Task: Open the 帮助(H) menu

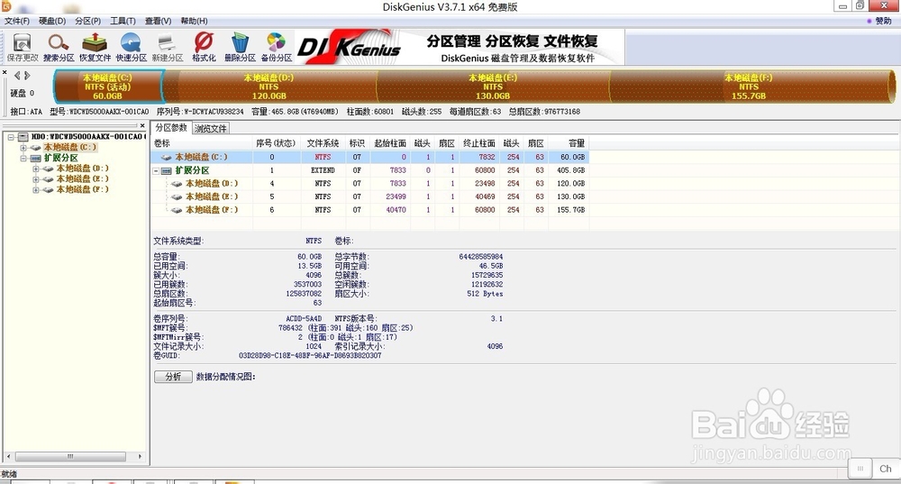Action: 194,21
